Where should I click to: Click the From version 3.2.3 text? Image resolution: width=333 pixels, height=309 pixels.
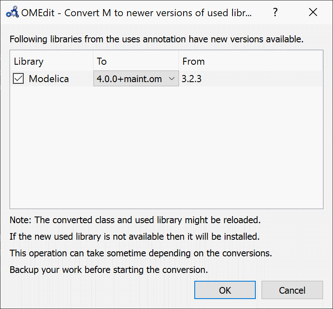coord(191,79)
